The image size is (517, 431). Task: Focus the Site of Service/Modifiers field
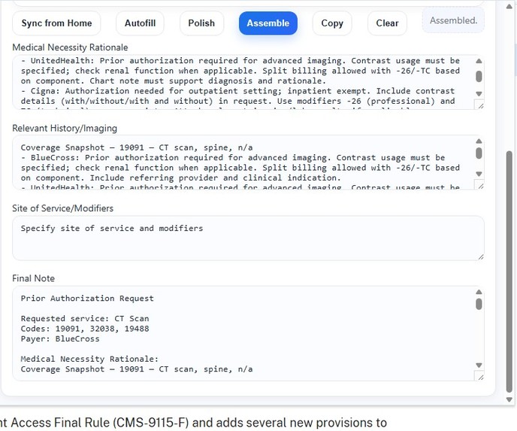(248, 238)
